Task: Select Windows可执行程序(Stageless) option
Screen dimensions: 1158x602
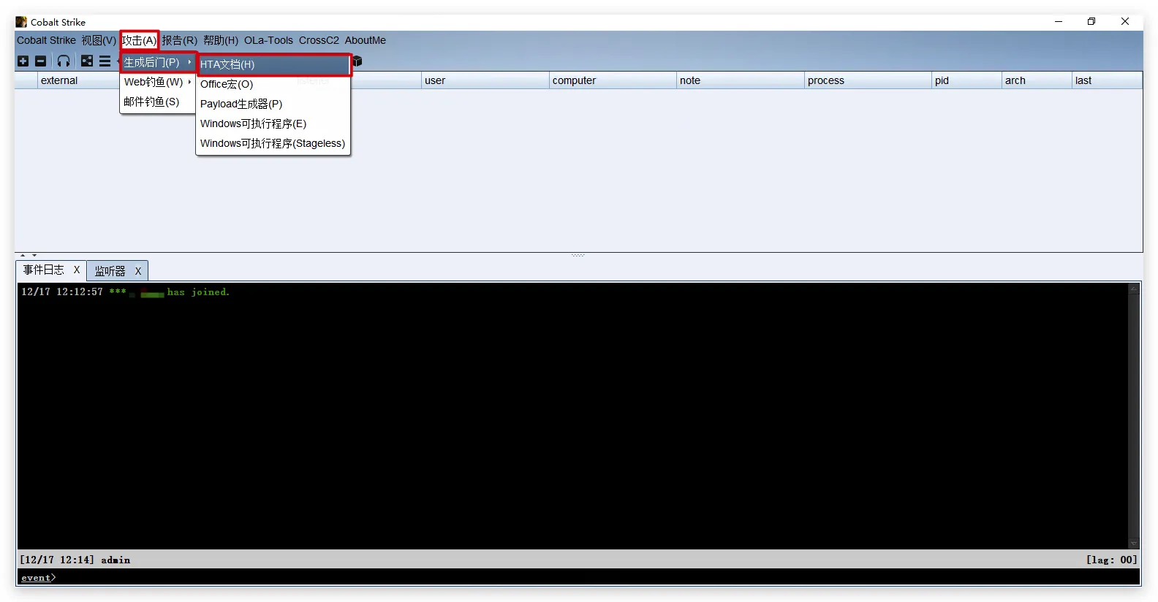Action: pyautogui.click(x=273, y=143)
